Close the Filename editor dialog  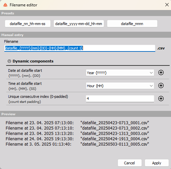pos(167,5)
